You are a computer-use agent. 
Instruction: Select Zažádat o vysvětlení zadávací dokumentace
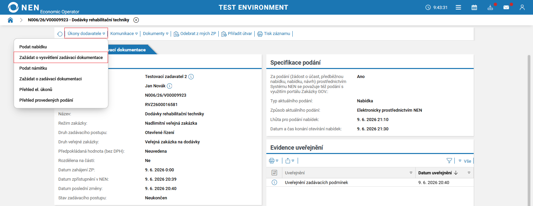[x=61, y=57]
